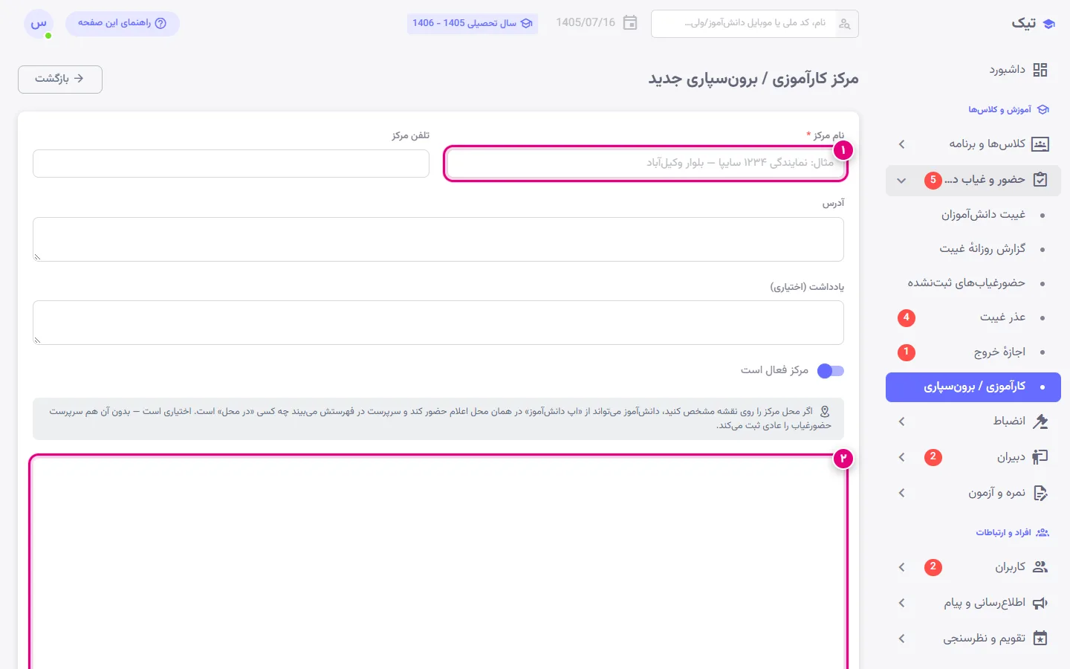
Task: Click the student search field at top
Action: point(755,24)
